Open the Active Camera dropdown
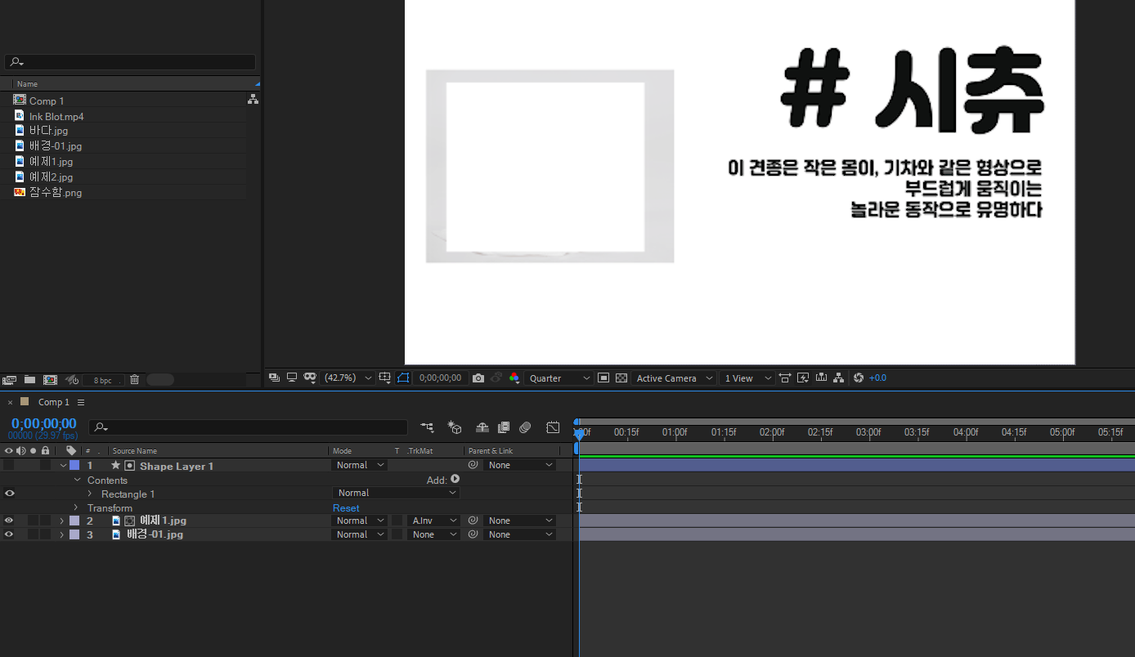This screenshot has width=1135, height=657. coord(673,378)
